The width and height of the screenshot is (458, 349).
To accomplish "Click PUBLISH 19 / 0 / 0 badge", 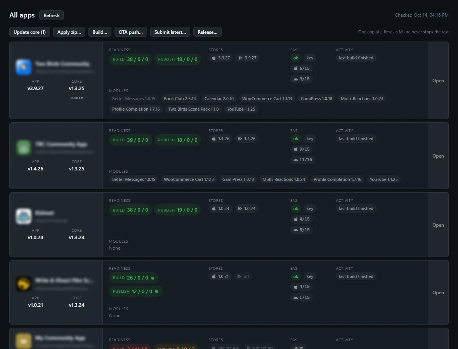I will coord(178,210).
